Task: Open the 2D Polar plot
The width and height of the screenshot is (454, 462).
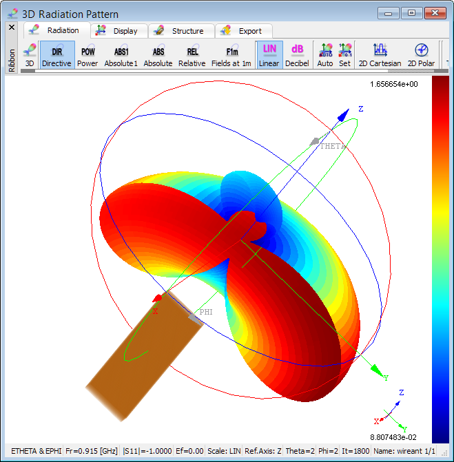Action: coord(422,55)
